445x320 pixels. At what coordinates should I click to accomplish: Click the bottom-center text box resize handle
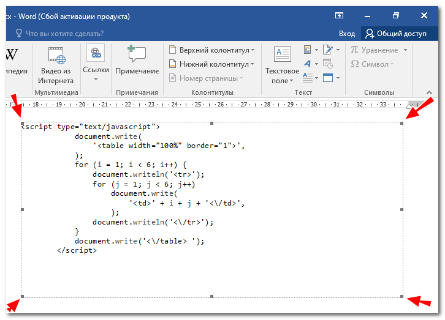(x=211, y=296)
